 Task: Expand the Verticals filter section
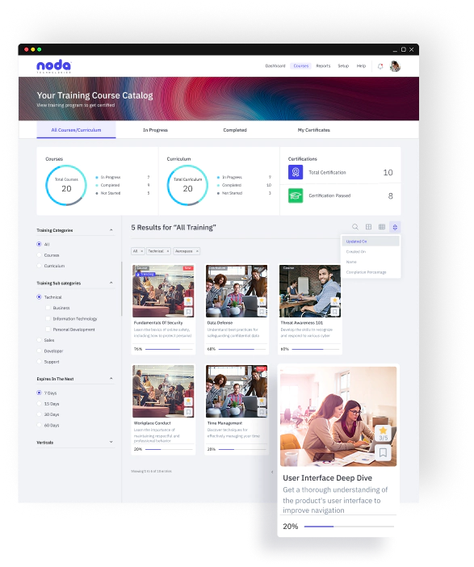(x=111, y=442)
